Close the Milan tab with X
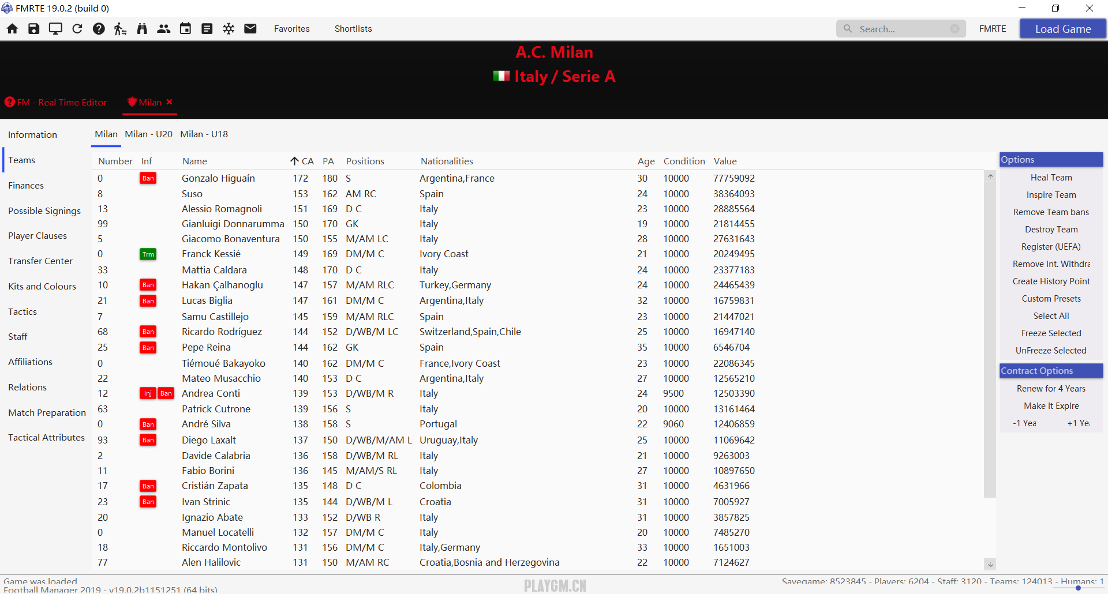 pos(169,101)
